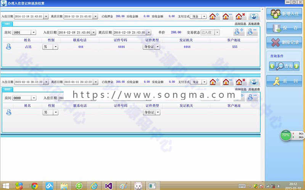Open Google Chrome from the taskbar
Viewport: 305px width, 190px height.
(35, 186)
